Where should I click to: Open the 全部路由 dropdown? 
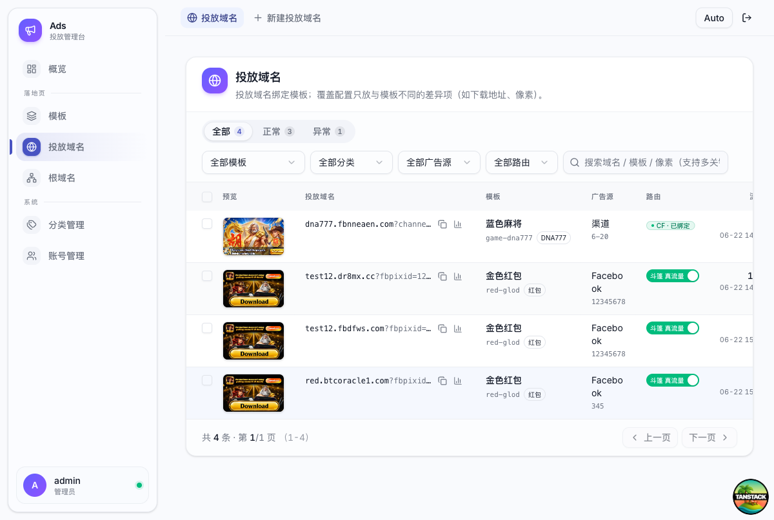tap(522, 162)
